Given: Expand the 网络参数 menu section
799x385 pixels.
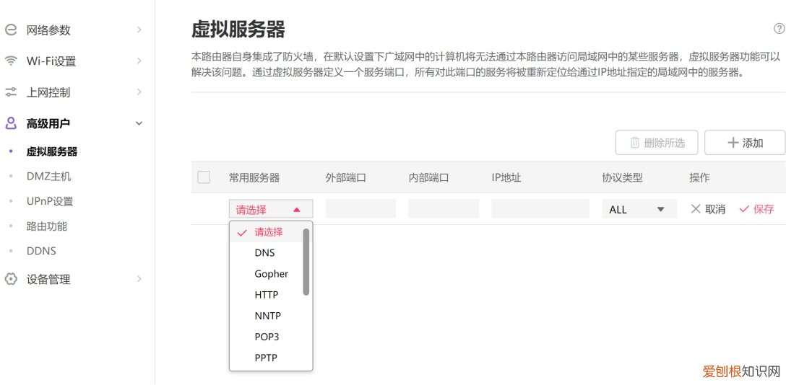Looking at the screenshot, I should click(139, 30).
